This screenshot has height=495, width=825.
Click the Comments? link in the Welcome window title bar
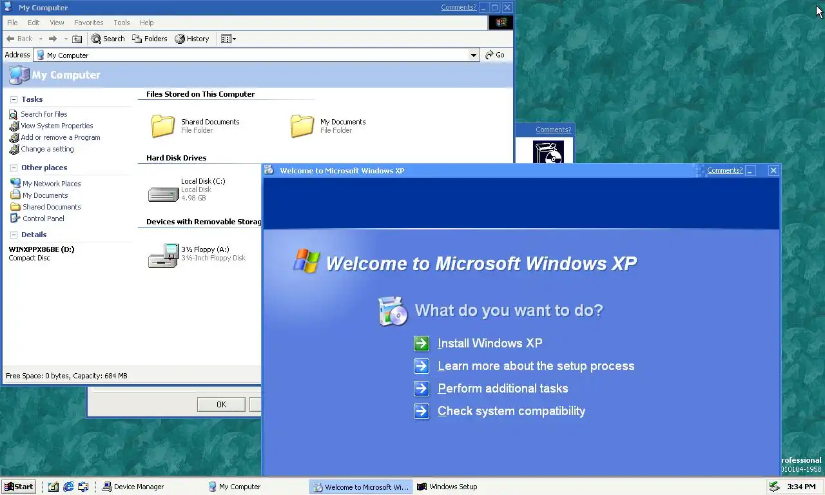[x=724, y=170]
